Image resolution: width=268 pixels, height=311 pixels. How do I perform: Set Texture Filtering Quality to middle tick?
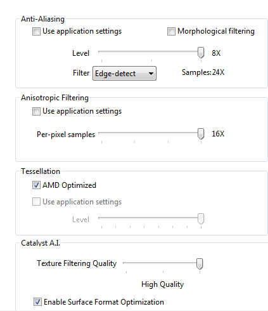point(163,263)
